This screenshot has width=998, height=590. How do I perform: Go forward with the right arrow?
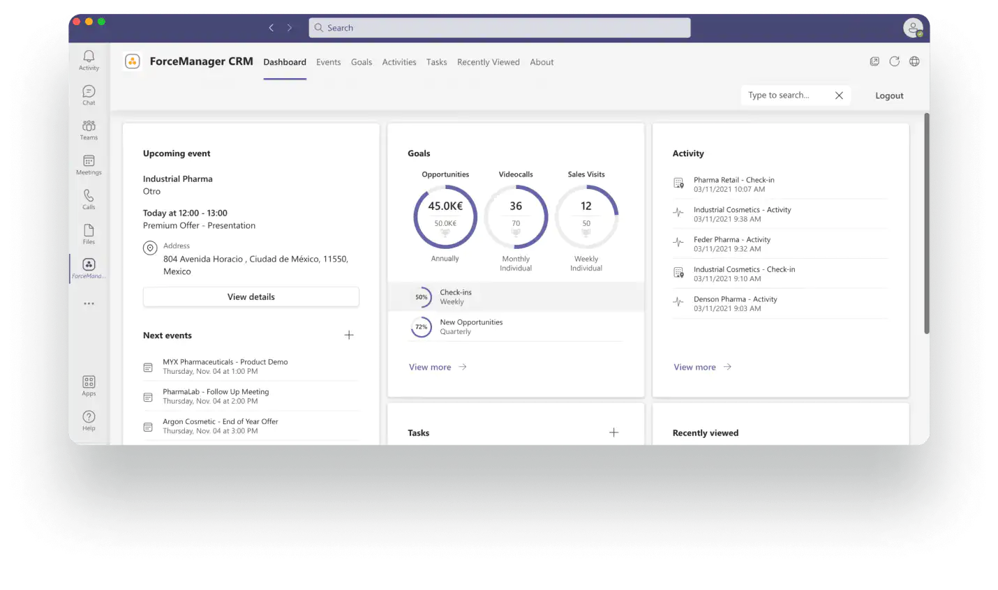click(x=290, y=28)
